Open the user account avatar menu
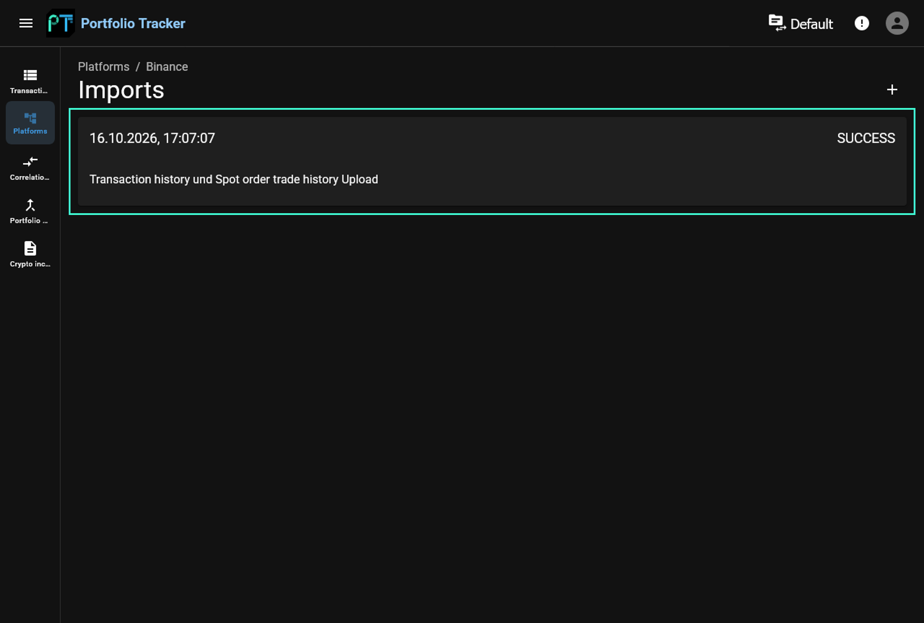Image resolution: width=924 pixels, height=623 pixels. click(x=897, y=23)
